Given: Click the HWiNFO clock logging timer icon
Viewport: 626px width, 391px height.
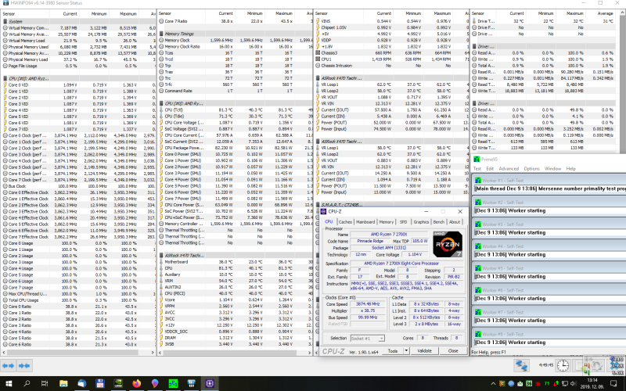Looking at the screenshot, I should tap(563, 365).
